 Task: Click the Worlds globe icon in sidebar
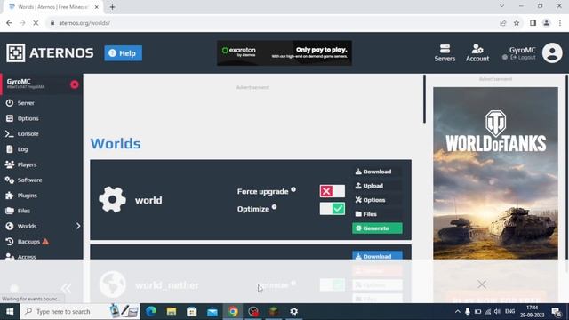10,226
